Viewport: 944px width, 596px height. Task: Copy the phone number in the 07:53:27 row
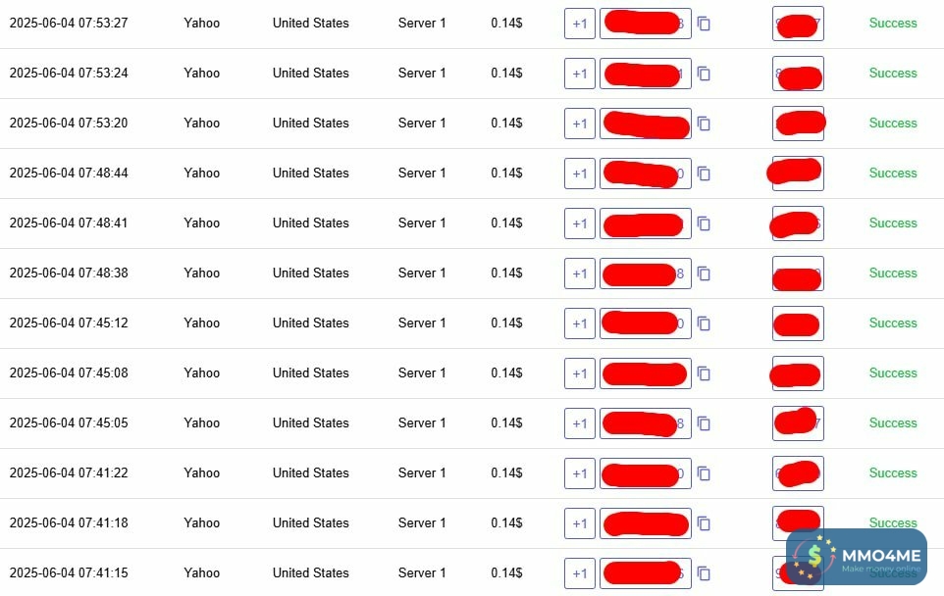704,24
